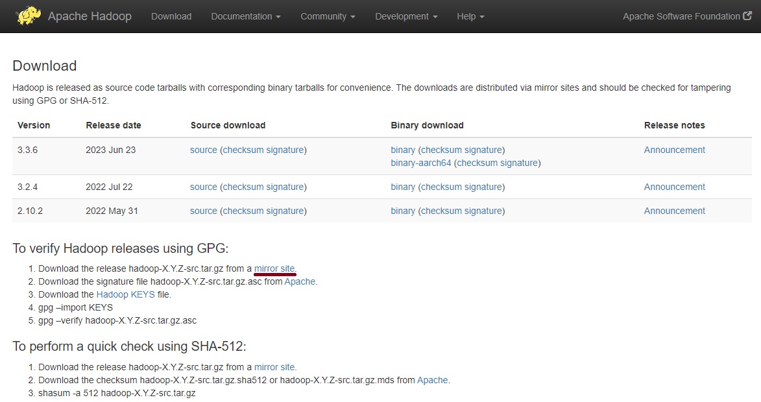Download the 2.10.2 source tarball
761x402 pixels.
point(203,211)
